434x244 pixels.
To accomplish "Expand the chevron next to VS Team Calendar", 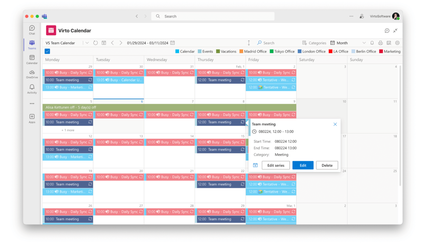I will pyautogui.click(x=87, y=43).
